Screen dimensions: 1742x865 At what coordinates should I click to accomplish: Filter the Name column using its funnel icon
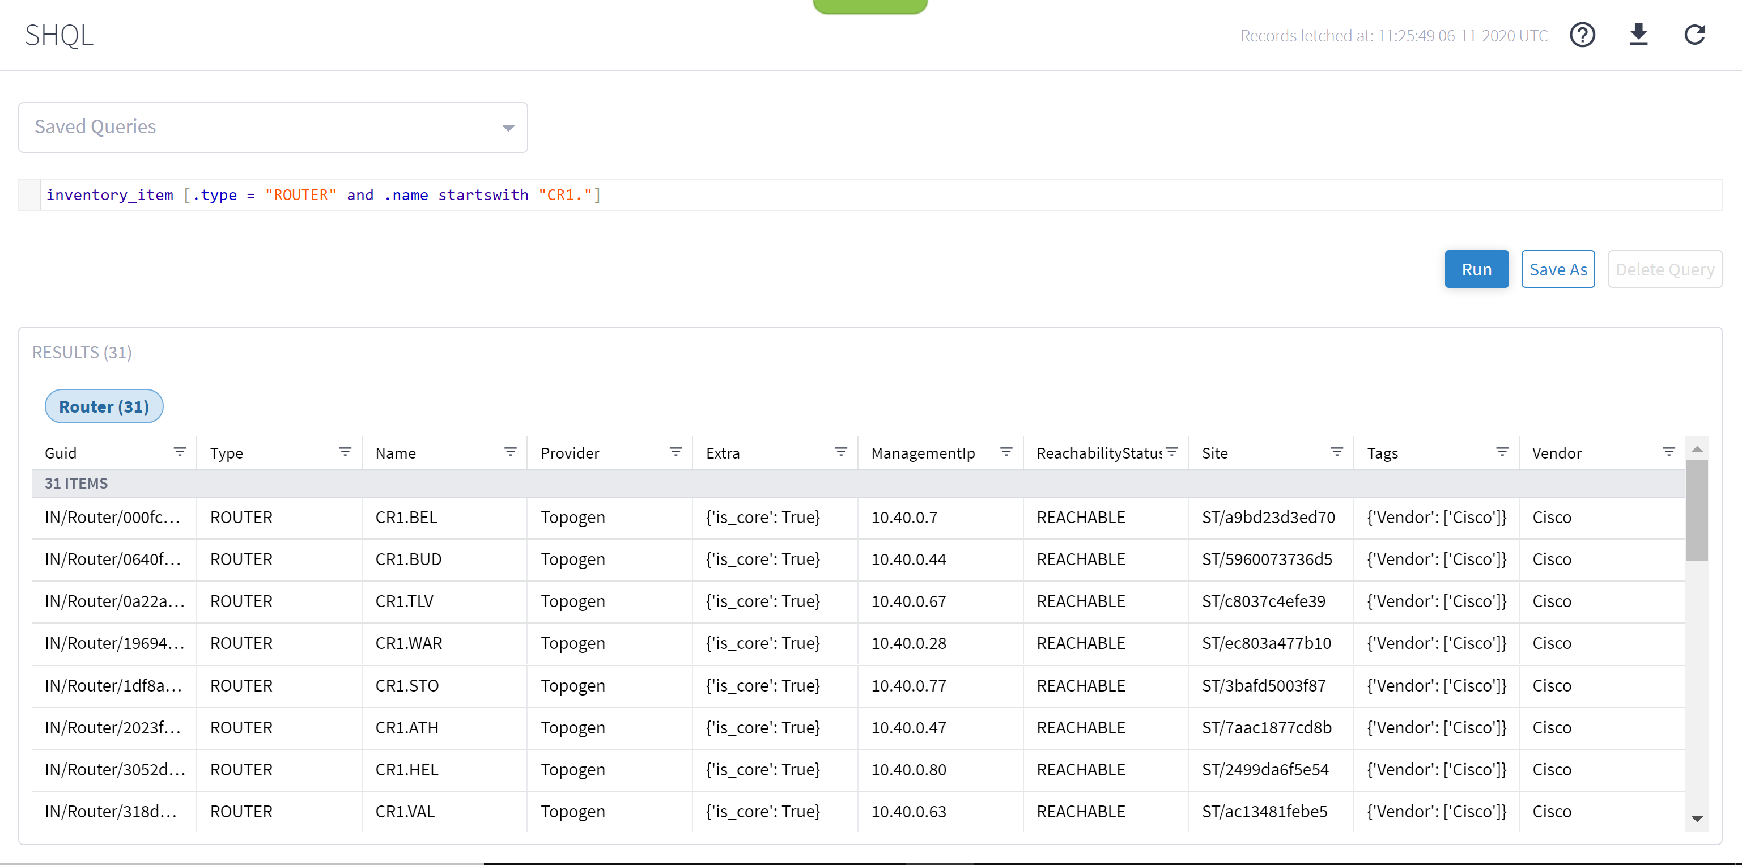[x=511, y=451]
